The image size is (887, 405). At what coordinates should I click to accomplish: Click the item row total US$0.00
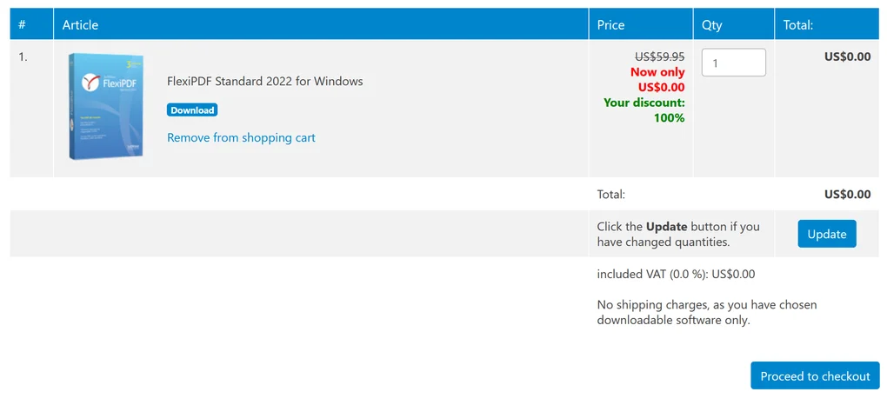click(847, 56)
